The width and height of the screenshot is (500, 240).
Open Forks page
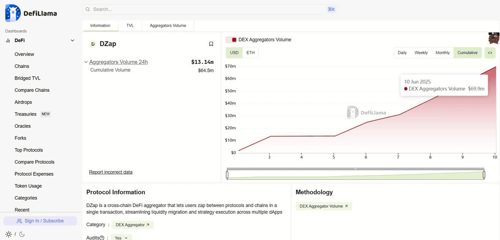pyautogui.click(x=20, y=138)
